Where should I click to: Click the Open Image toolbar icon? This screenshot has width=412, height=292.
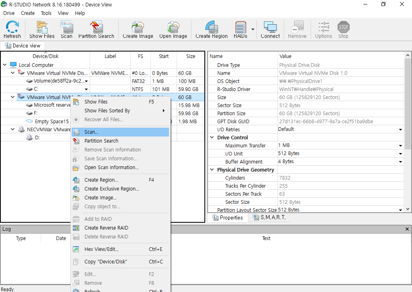(x=173, y=29)
